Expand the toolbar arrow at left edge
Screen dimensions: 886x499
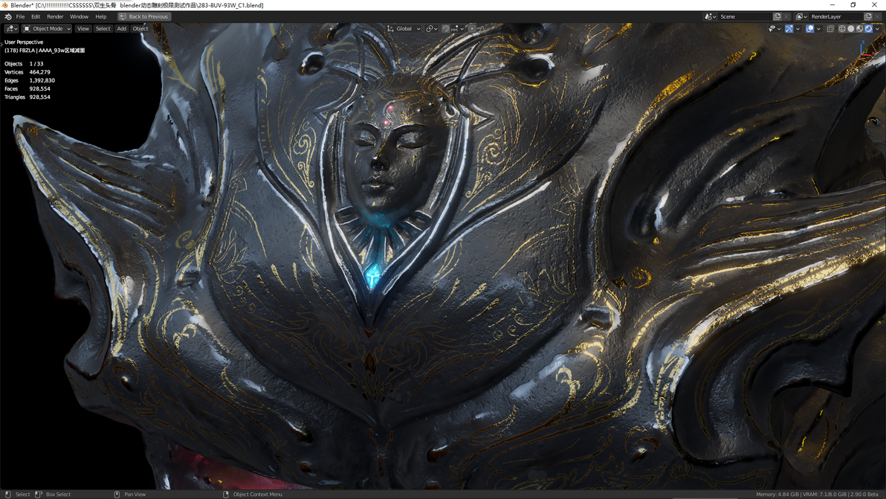click(x=1, y=43)
